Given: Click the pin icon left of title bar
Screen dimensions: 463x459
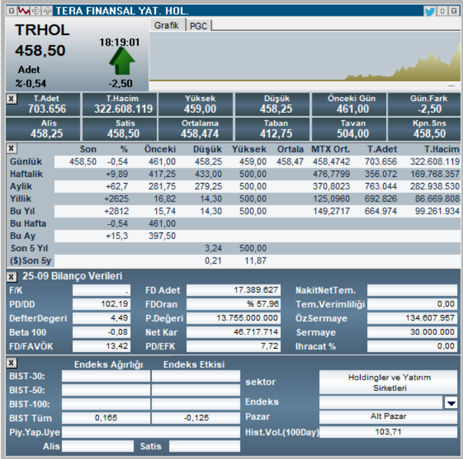Looking at the screenshot, I should pyautogui.click(x=11, y=11).
